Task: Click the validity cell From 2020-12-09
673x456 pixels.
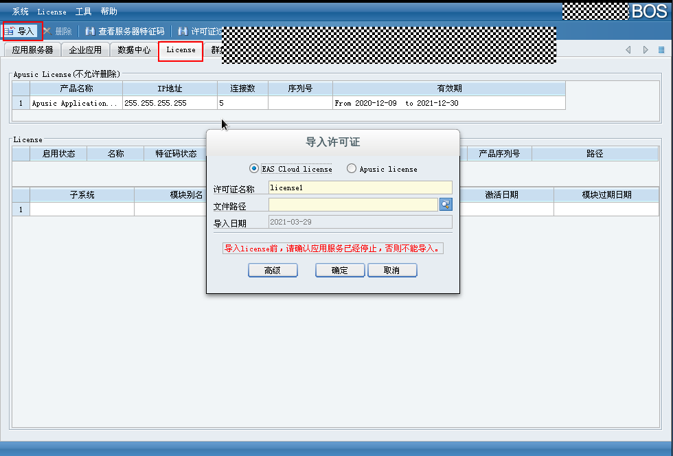Action: pos(449,103)
